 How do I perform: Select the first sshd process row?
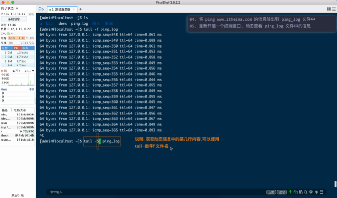pyautogui.click(x=18, y=52)
